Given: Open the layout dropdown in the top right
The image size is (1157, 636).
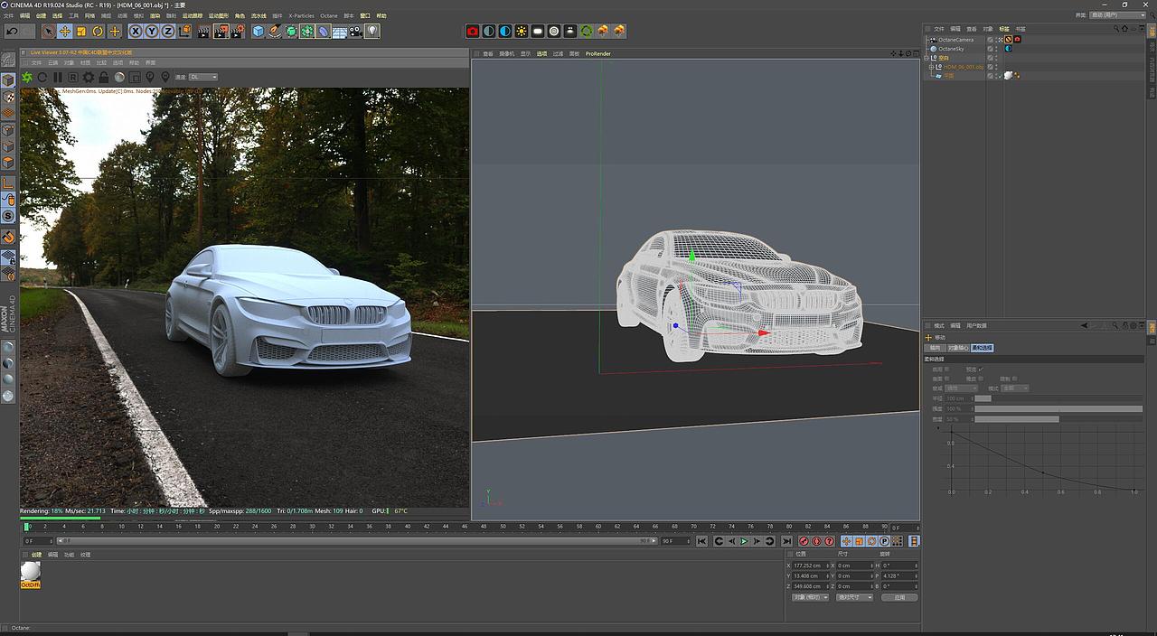Looking at the screenshot, I should point(1118,14).
